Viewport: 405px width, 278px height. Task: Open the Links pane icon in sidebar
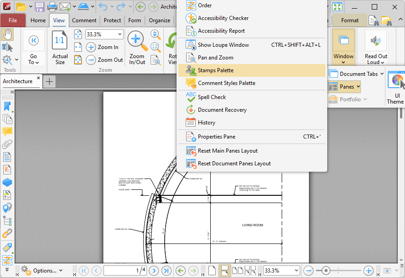pyautogui.click(x=7, y=233)
